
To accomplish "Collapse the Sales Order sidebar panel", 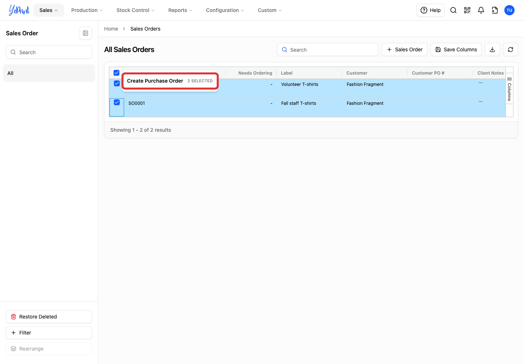I will (86, 33).
